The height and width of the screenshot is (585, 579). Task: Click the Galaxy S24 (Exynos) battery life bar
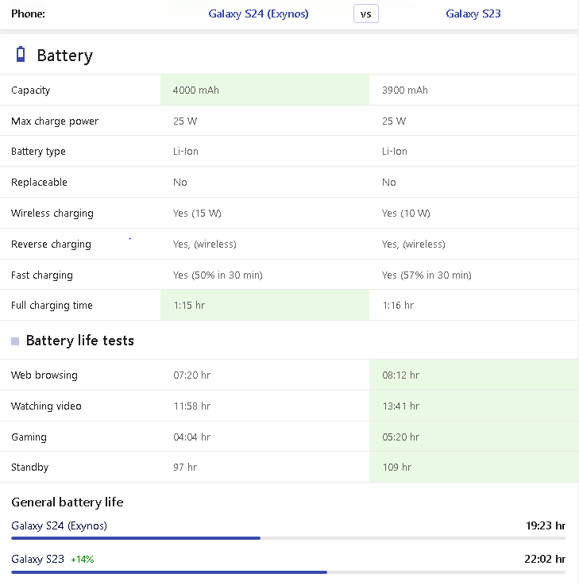tap(288, 538)
